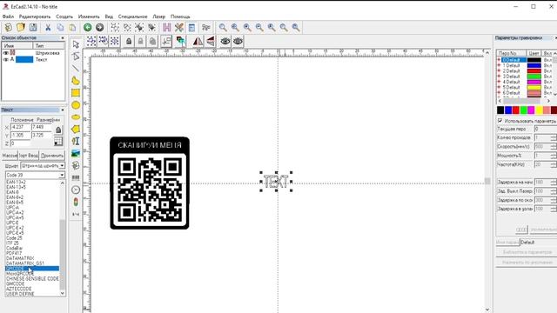Pick the green palette swatch

(x=523, y=110)
